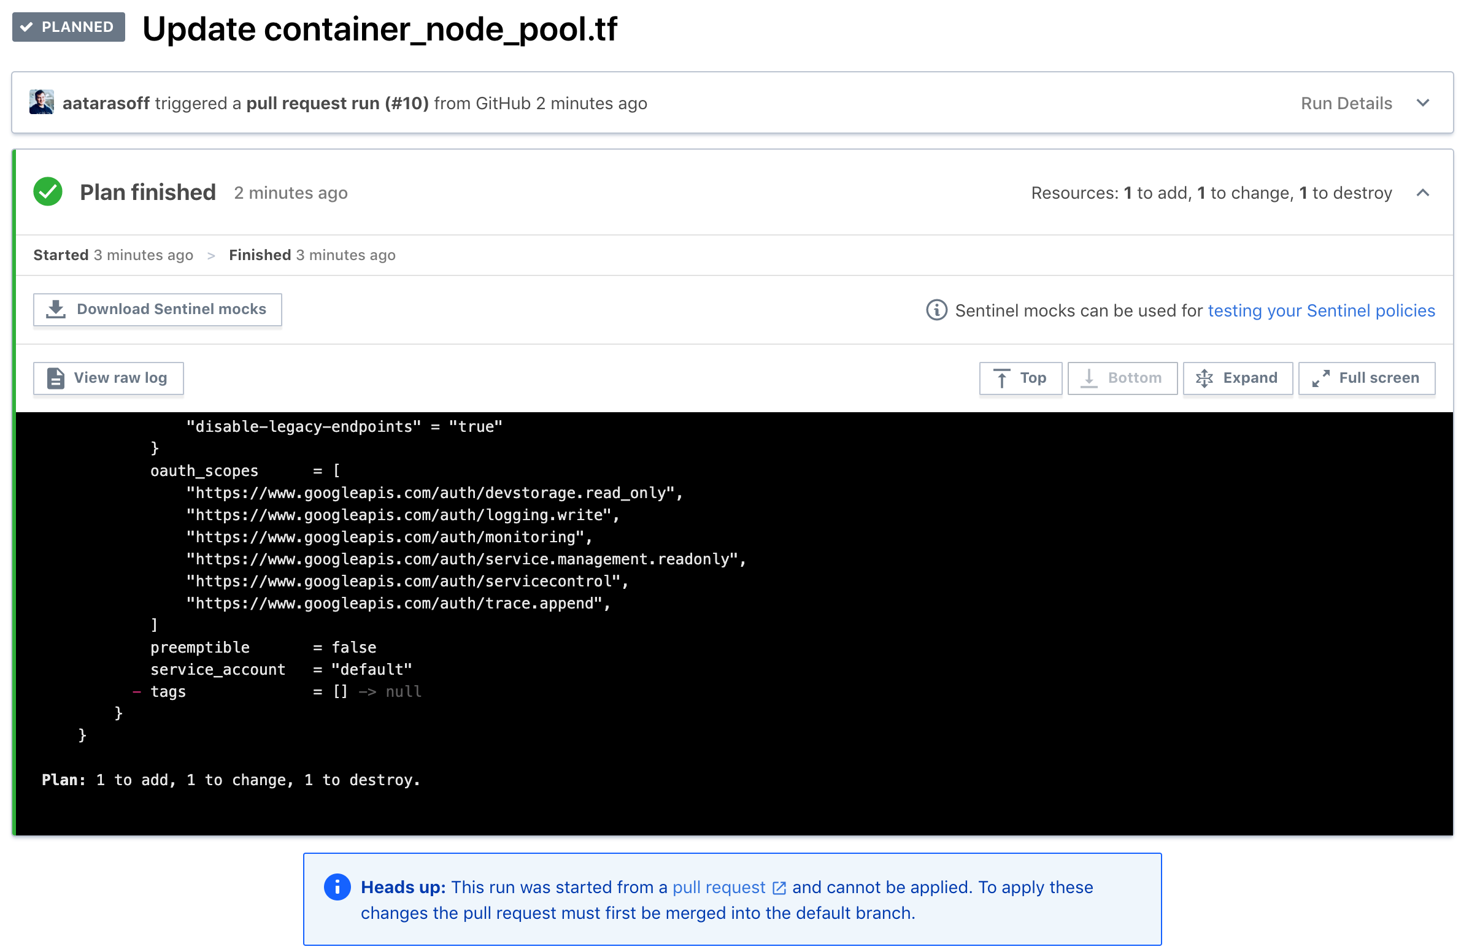Follow the pull request link

[x=717, y=886]
